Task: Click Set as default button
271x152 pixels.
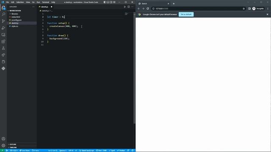Action: coord(186,14)
